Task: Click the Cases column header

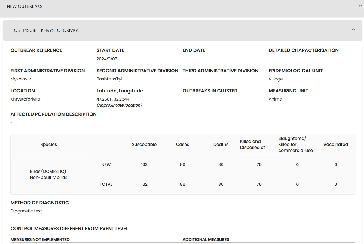Action: click(x=182, y=144)
